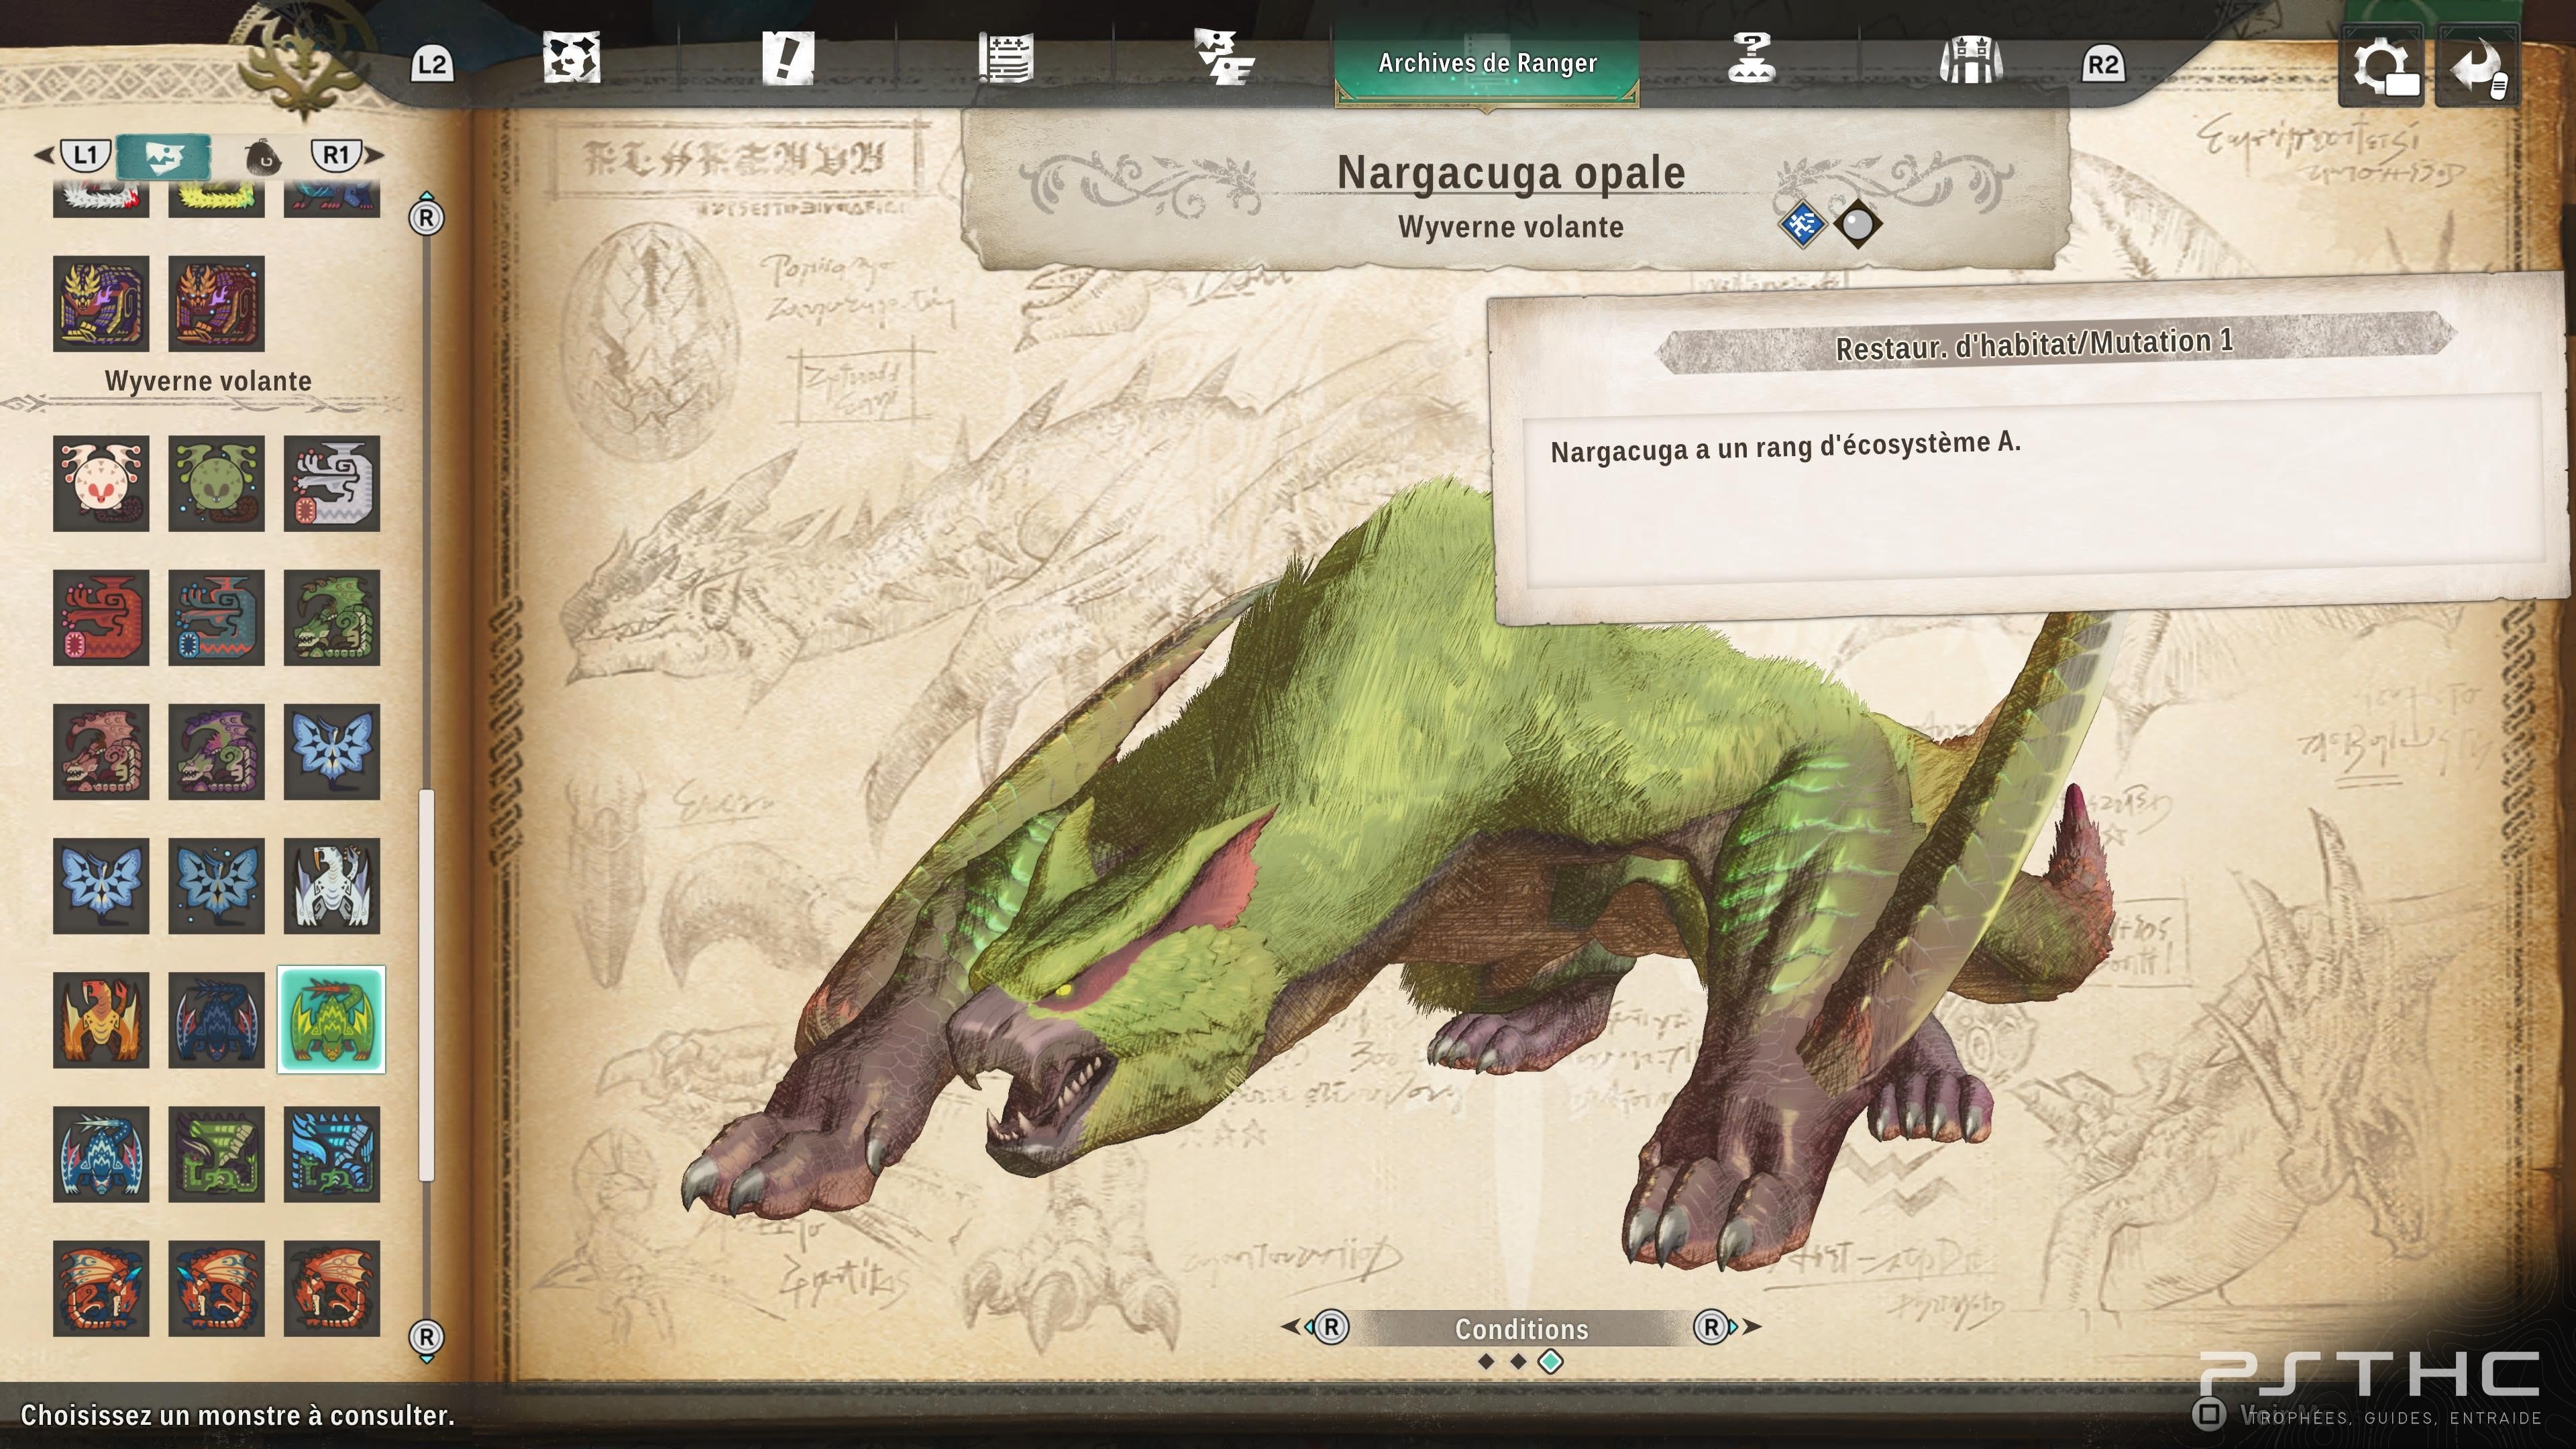Open the gear settings icon
Screen dimensions: 2576x1449
2381,67
